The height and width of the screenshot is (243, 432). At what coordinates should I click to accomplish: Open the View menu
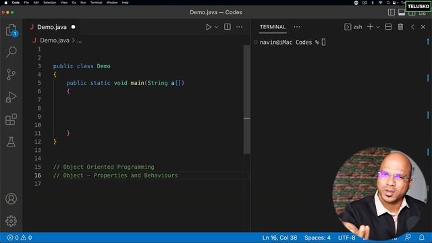point(64,3)
